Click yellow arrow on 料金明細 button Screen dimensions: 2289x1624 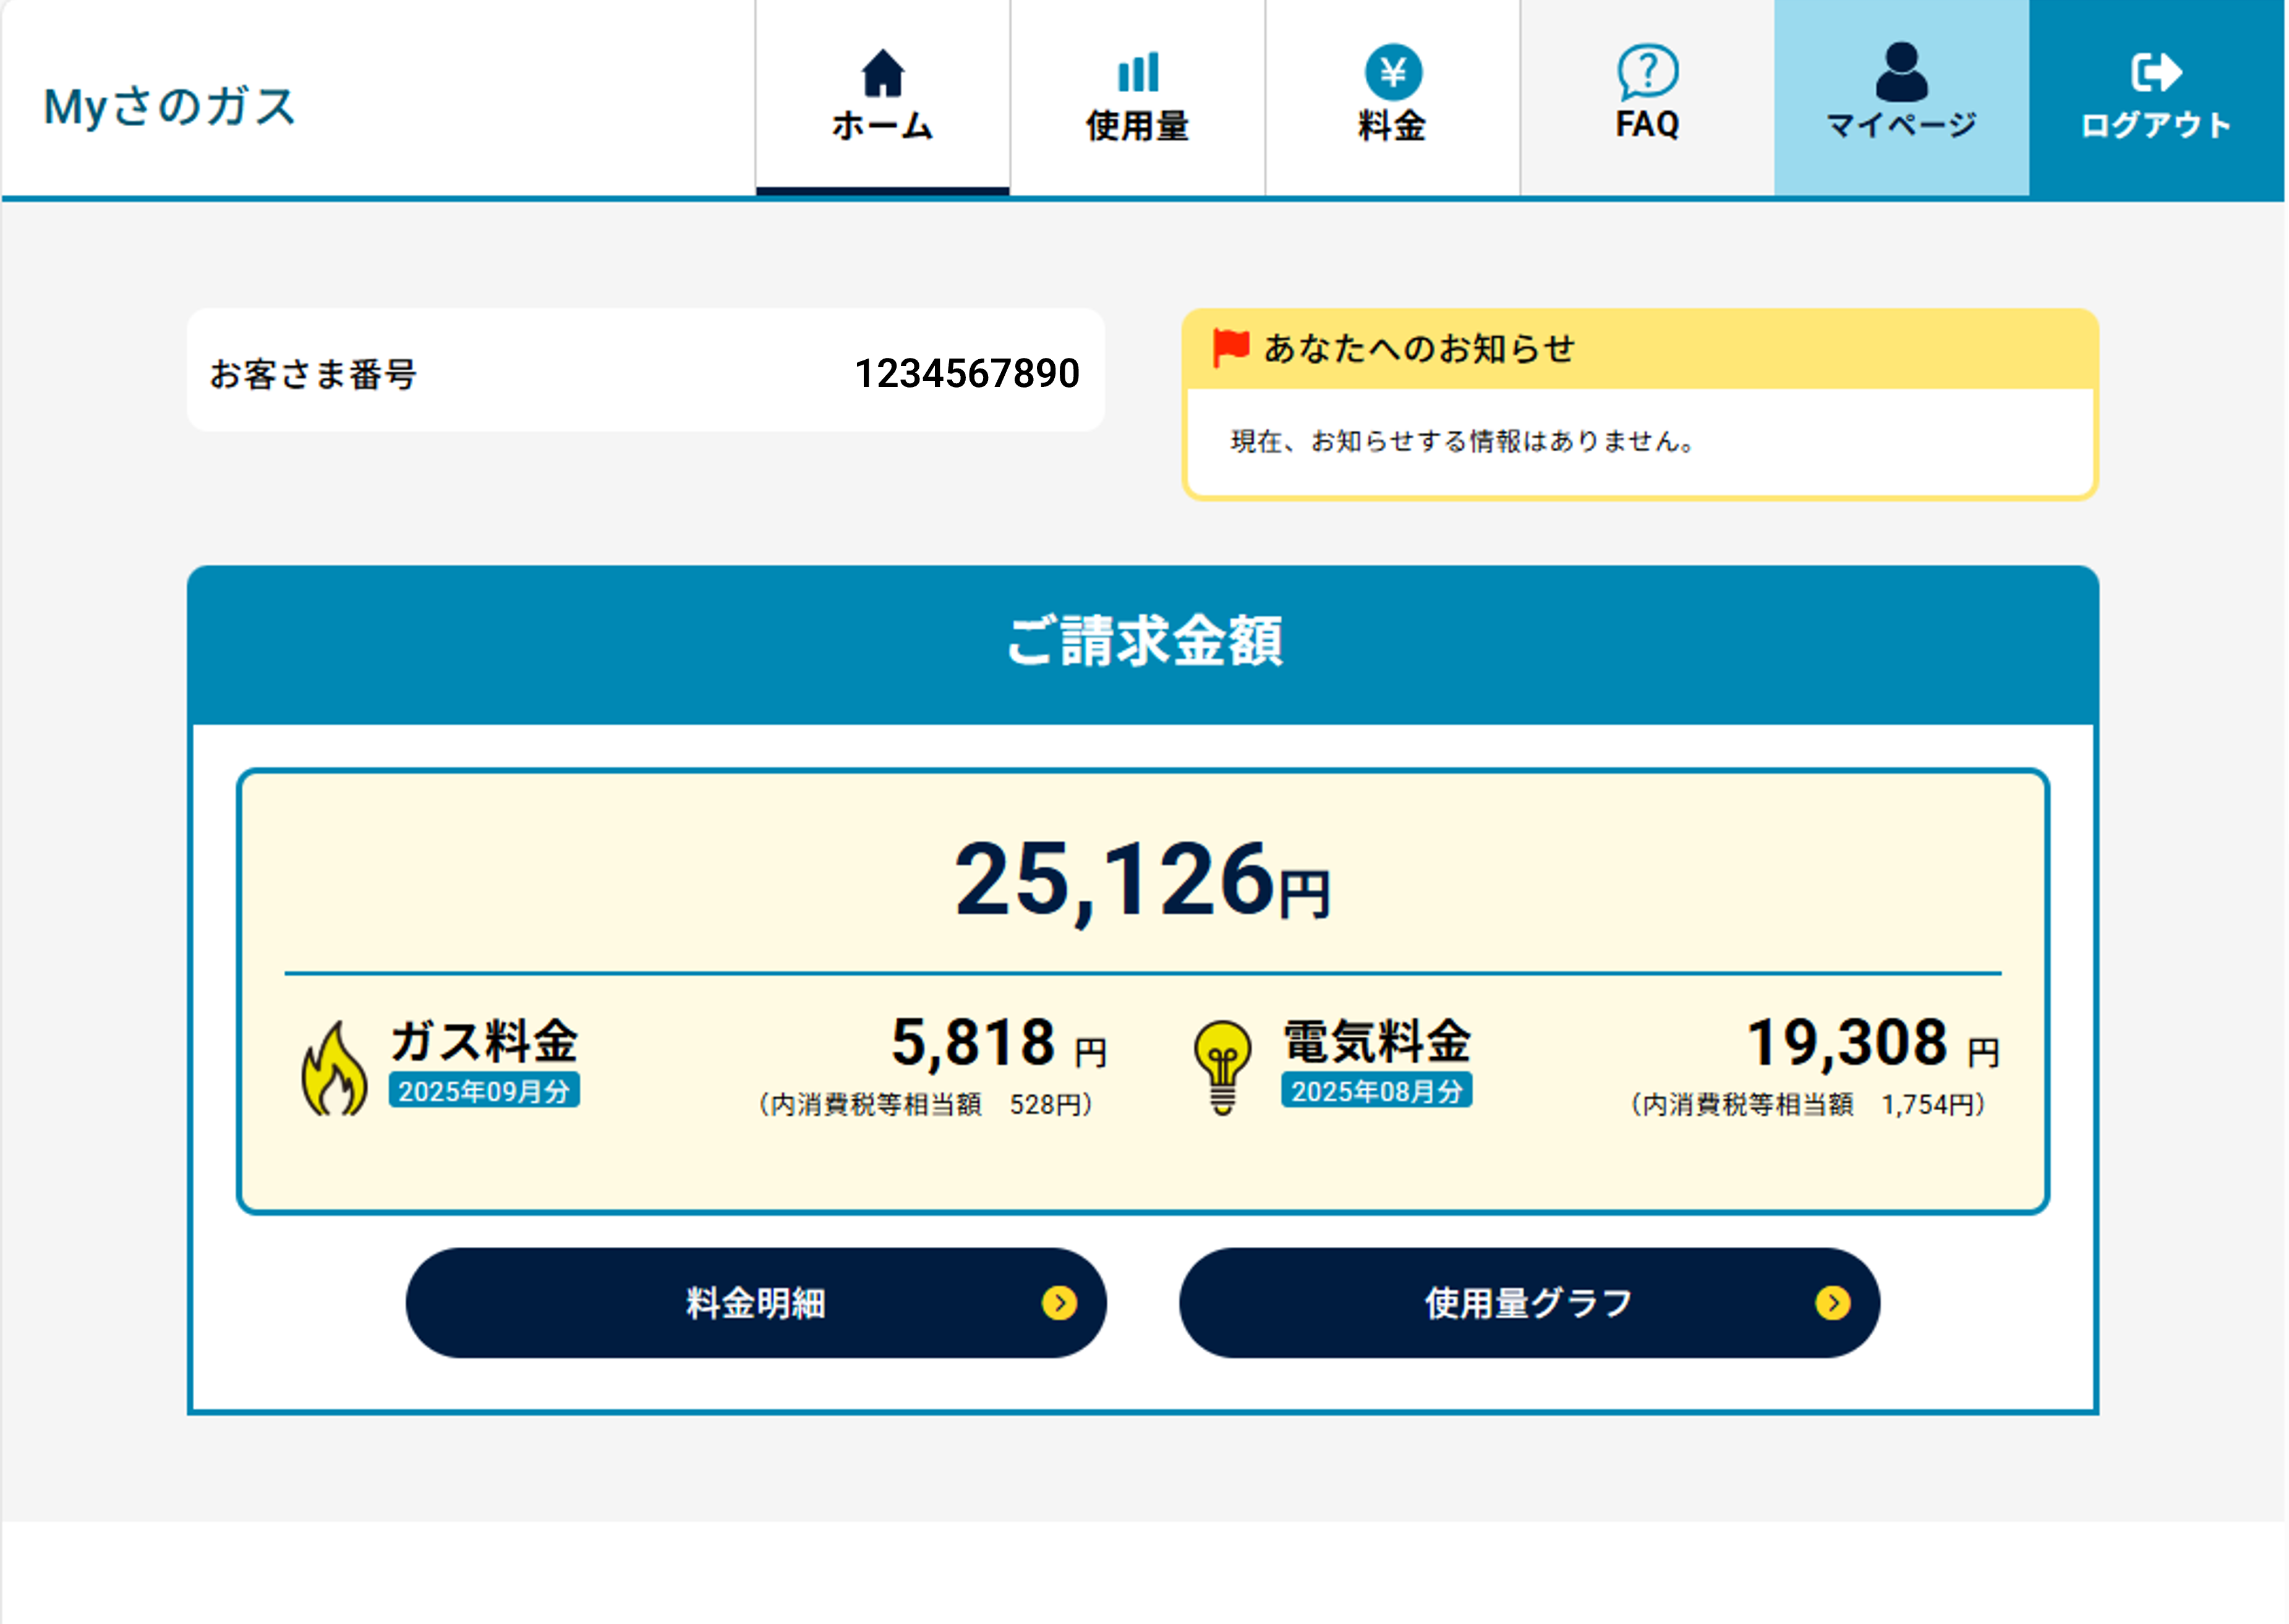[1059, 1303]
